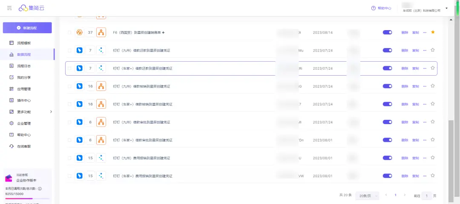Viewport: 460px width, 204px height.
Task: Tick the checkbox for F6（西国贸）flow row
Action: coord(69,32)
